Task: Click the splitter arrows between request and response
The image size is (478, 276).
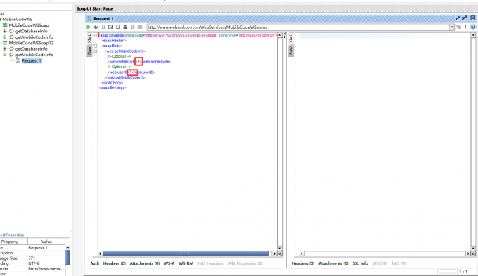Action: click(x=285, y=35)
